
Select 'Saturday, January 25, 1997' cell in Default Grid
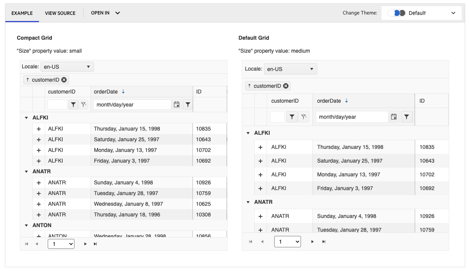364,161
